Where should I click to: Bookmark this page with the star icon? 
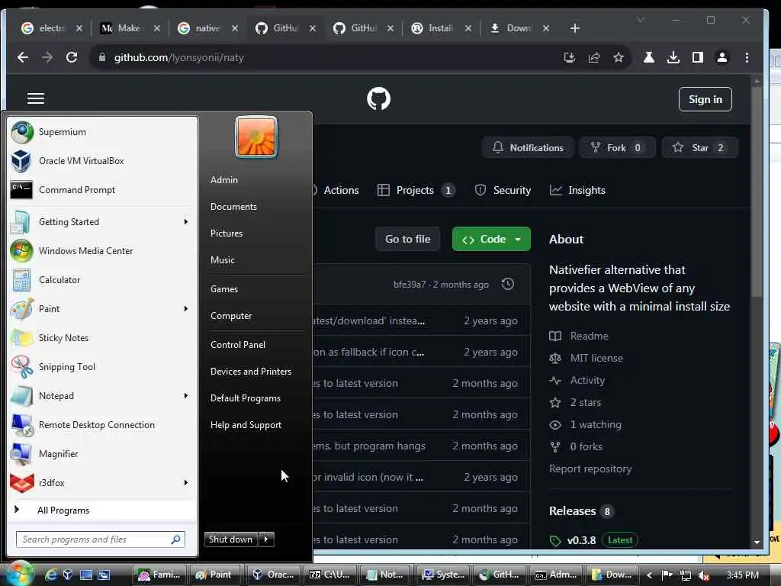pyautogui.click(x=618, y=58)
